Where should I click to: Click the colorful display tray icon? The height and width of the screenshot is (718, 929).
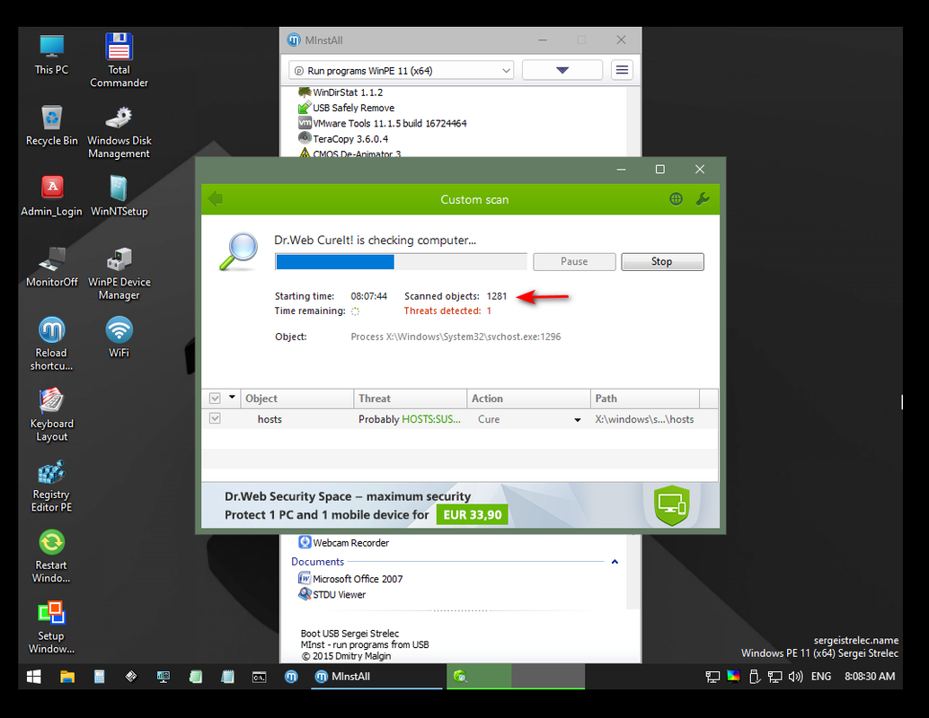(733, 677)
